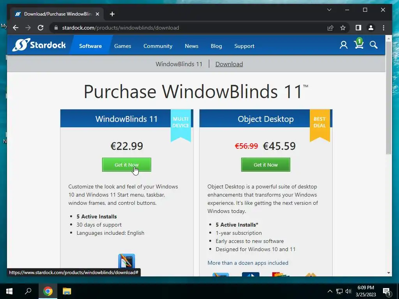Click 'More than a dozen apps included' text
399x299 pixels.
[248, 263]
